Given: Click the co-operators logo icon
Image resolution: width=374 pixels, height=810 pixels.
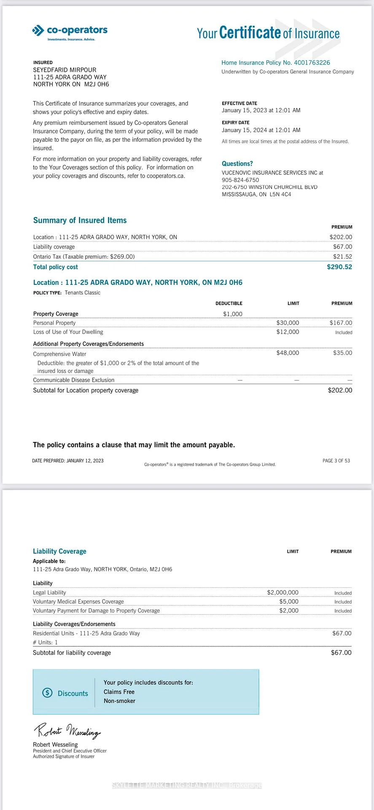Looking at the screenshot, I should (x=38, y=30).
